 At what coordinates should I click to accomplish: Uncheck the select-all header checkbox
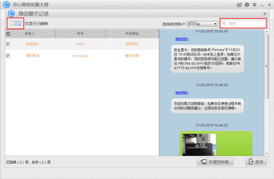(x=8, y=34)
